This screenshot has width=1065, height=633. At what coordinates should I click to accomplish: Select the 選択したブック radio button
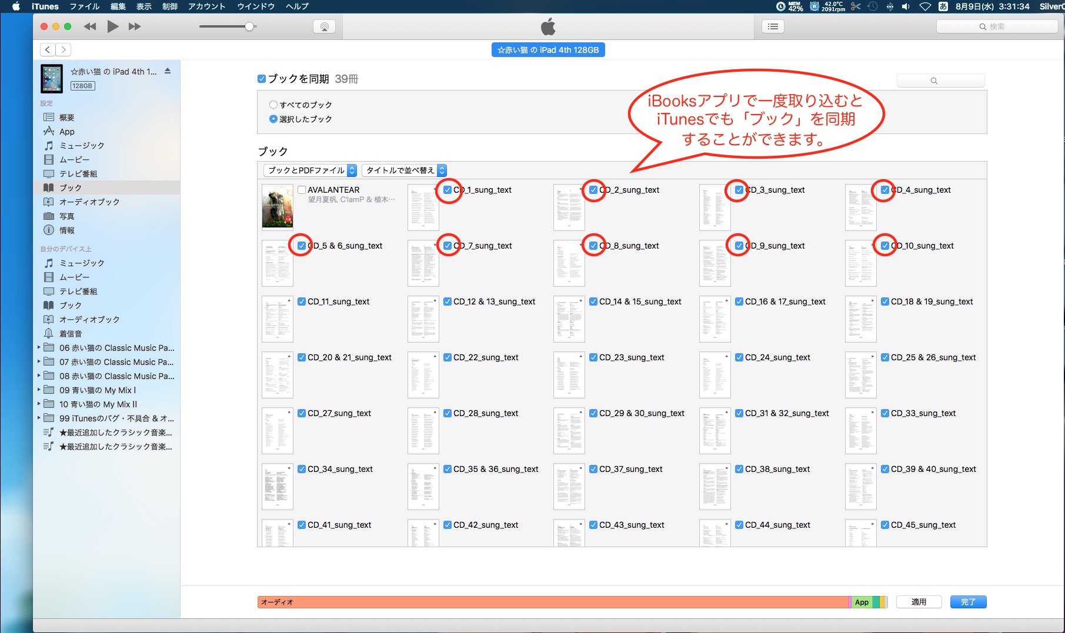click(x=273, y=119)
